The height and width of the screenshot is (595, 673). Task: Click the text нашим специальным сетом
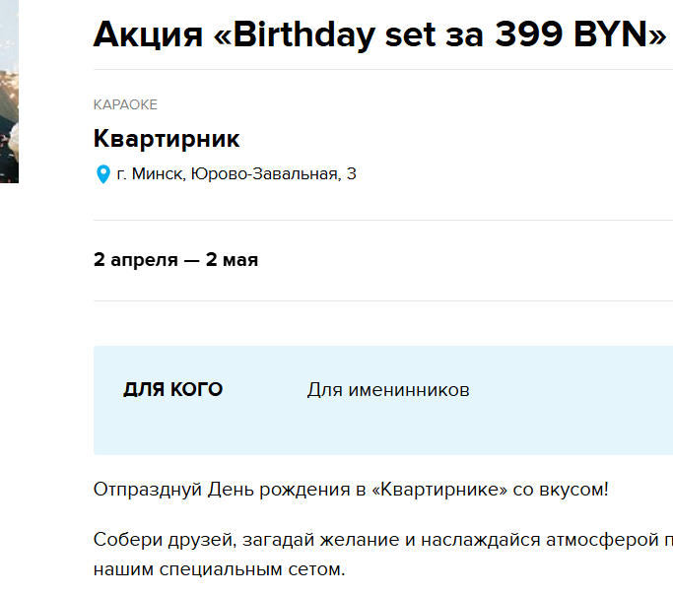219,569
